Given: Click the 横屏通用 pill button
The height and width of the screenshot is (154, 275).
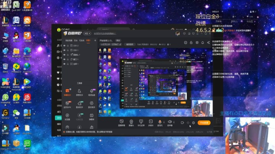Looking at the screenshot, I should pos(130,45).
